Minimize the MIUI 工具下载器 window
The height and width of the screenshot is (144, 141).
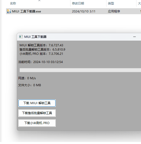click(x=134, y=37)
